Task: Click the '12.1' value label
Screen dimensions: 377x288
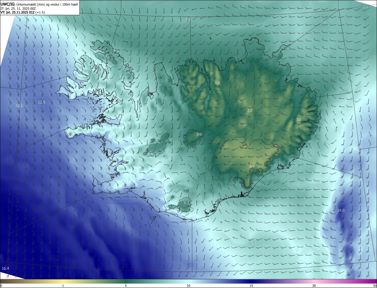Action: (x=19, y=105)
